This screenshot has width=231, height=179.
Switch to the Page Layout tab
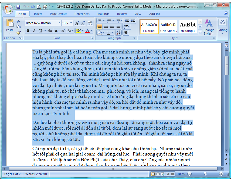click(58, 14)
